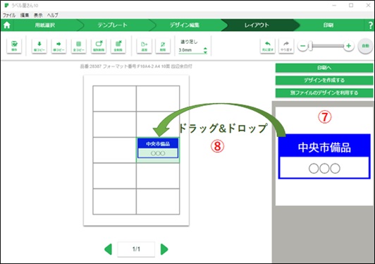Screen dimensions: 375x264
Task: Click the undo (元に戻す) icon
Action: 268,46
